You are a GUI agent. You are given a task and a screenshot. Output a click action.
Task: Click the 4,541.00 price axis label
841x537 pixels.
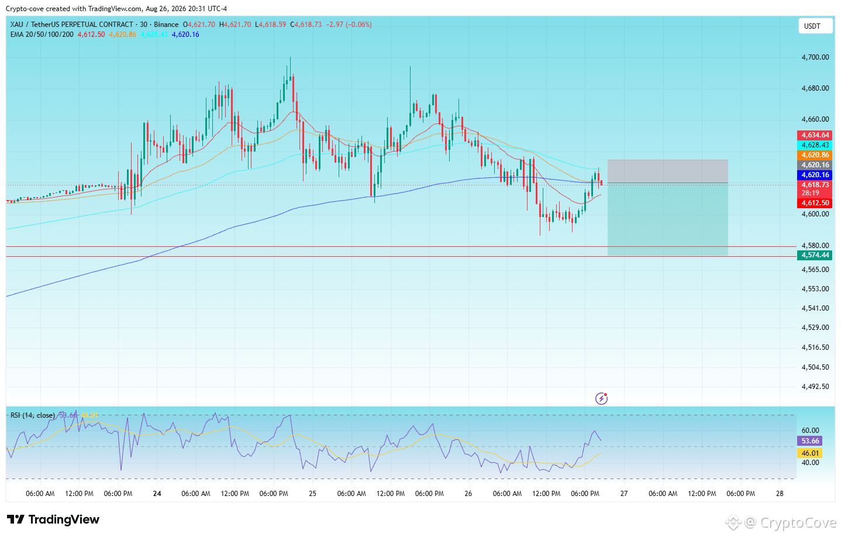tap(815, 308)
